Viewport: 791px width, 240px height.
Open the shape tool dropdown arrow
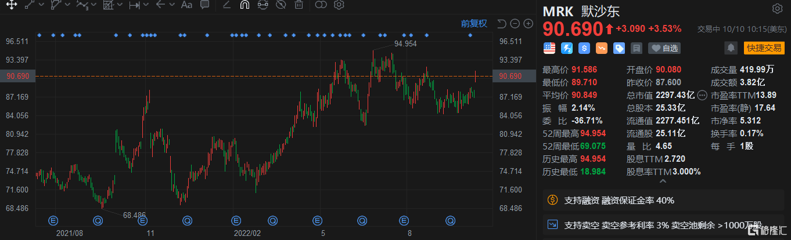[69, 5]
